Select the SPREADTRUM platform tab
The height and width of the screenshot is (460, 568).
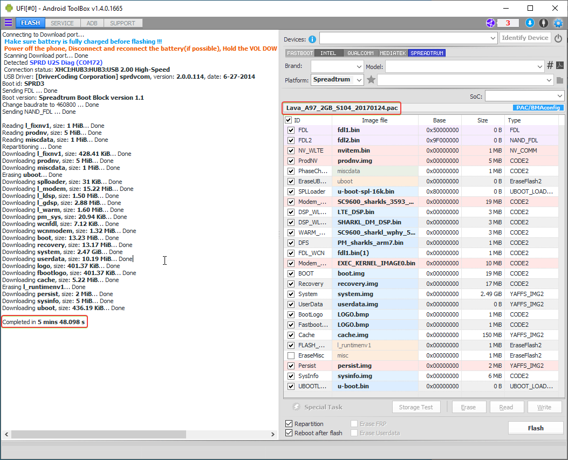[427, 53]
